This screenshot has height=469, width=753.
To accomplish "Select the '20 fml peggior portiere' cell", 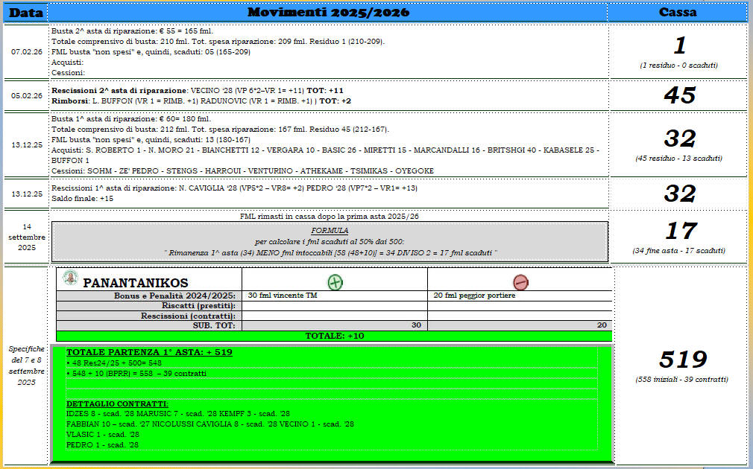I will 520,296.
